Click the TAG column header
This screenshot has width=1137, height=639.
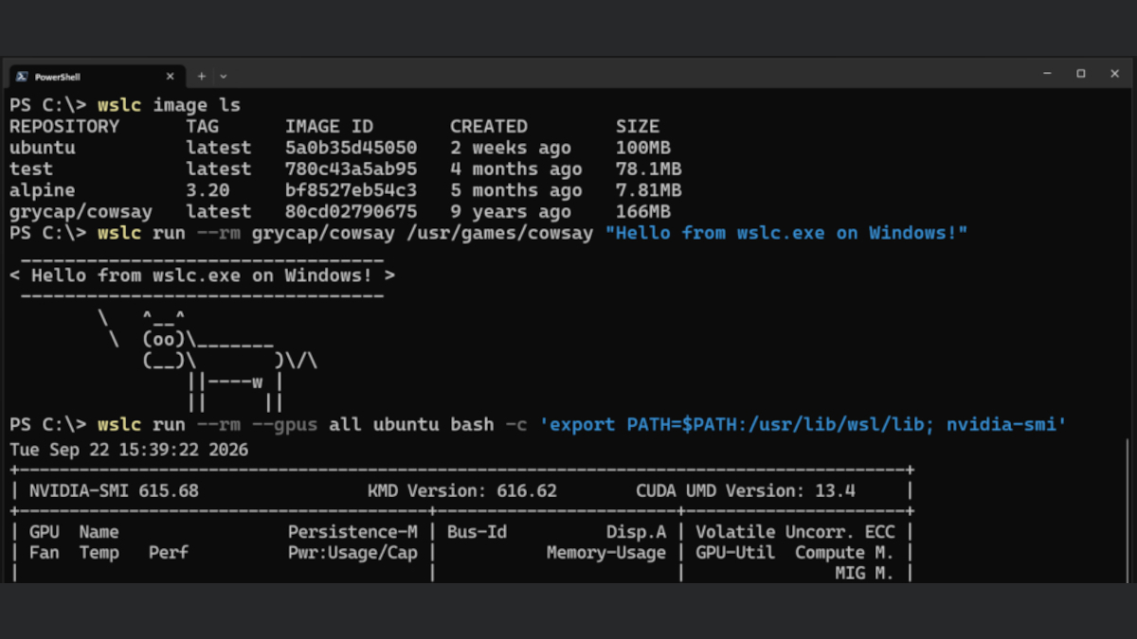(x=202, y=127)
